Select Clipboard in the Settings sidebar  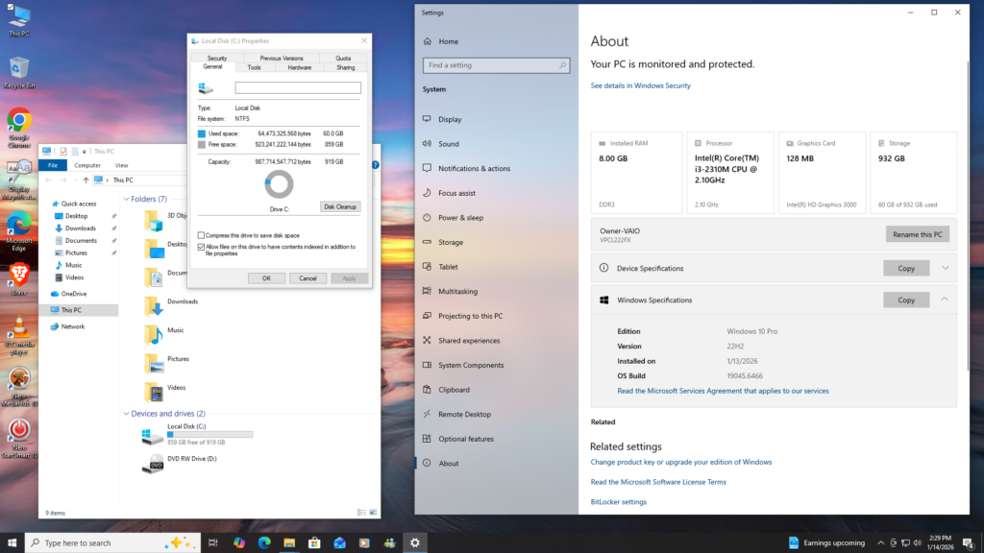(453, 389)
